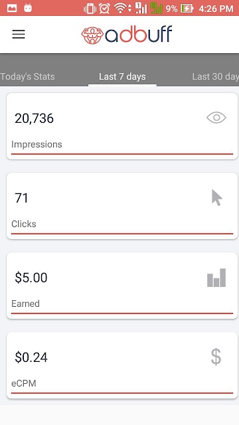Tap the battery icon in status bar
239x425 pixels.
(x=187, y=9)
